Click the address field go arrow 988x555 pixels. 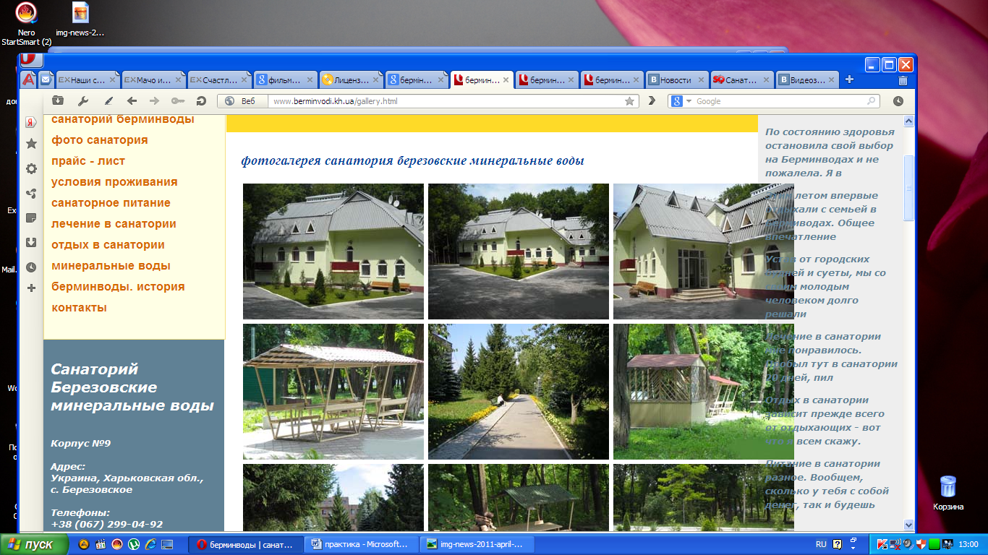point(652,101)
